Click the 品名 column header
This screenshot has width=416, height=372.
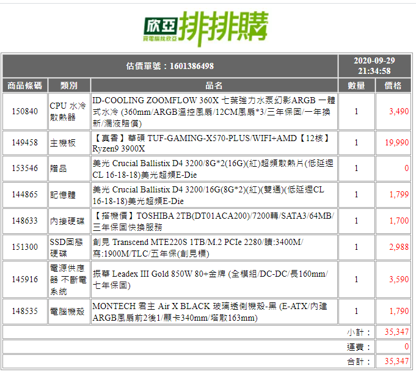tap(214, 86)
